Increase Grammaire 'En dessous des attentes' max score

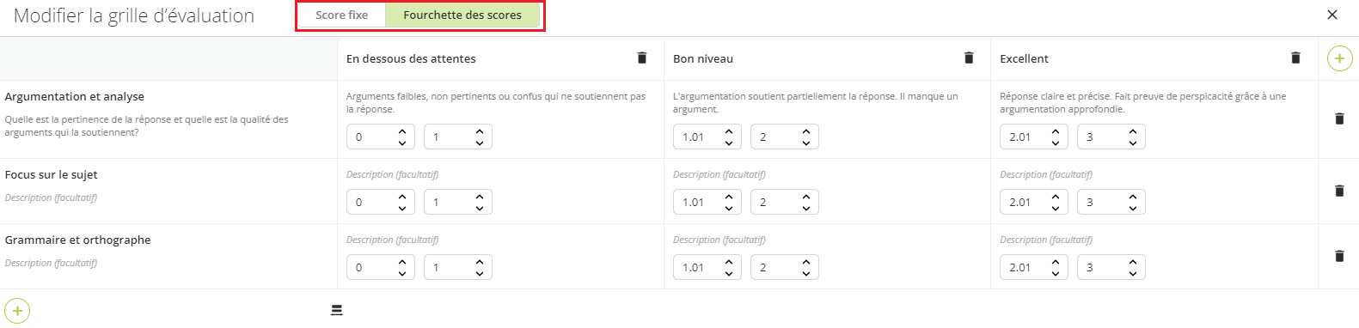pyautogui.click(x=480, y=262)
